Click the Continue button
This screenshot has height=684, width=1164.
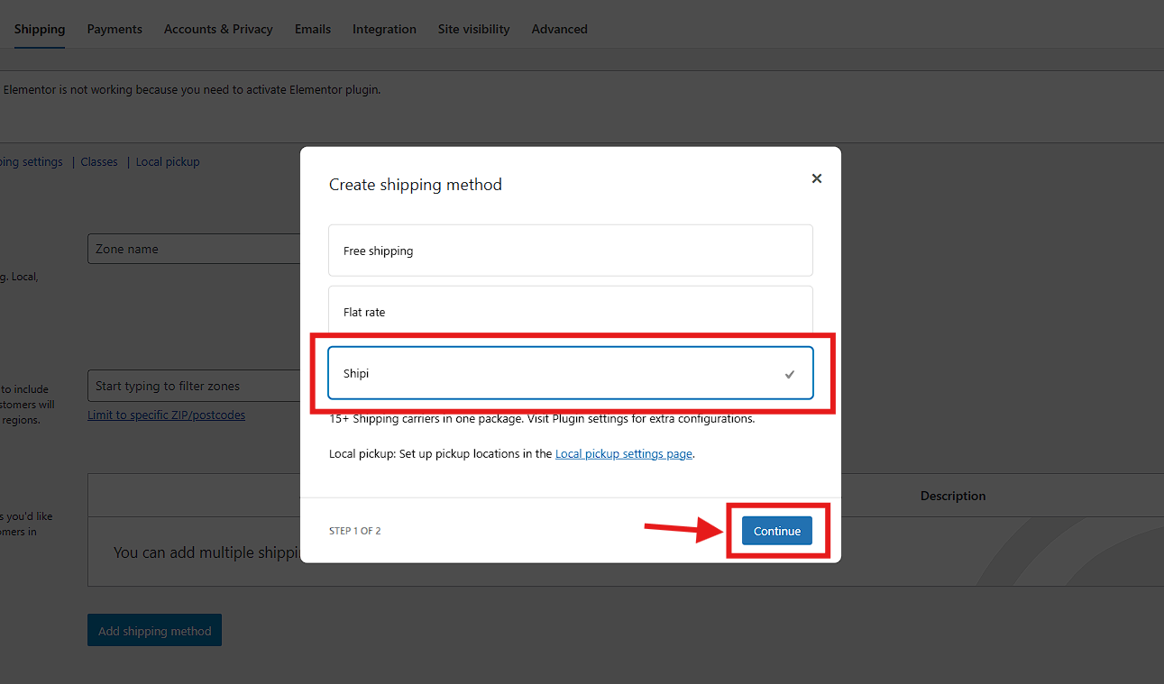777,531
